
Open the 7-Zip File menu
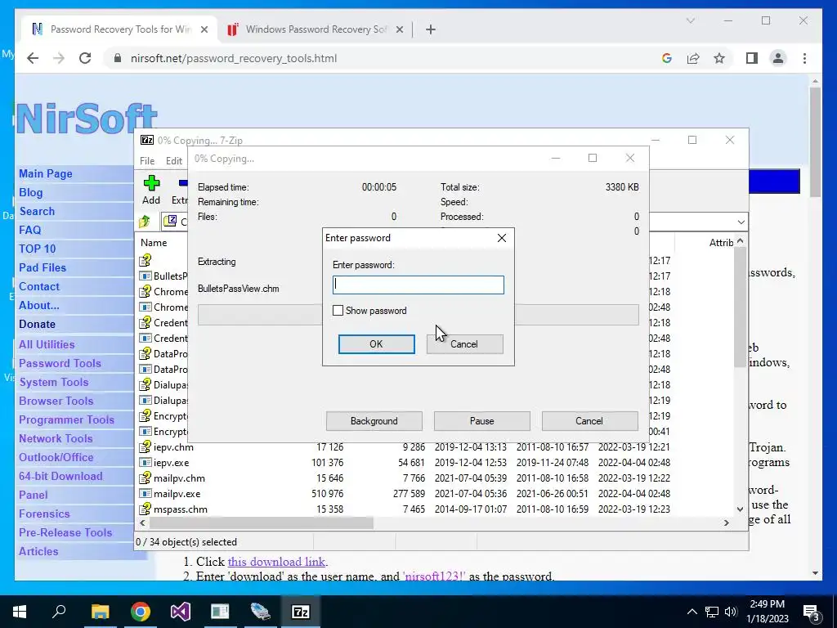[147, 161]
